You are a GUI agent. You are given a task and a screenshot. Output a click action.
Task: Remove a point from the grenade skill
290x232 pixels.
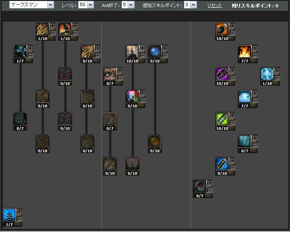(x=232, y=33)
